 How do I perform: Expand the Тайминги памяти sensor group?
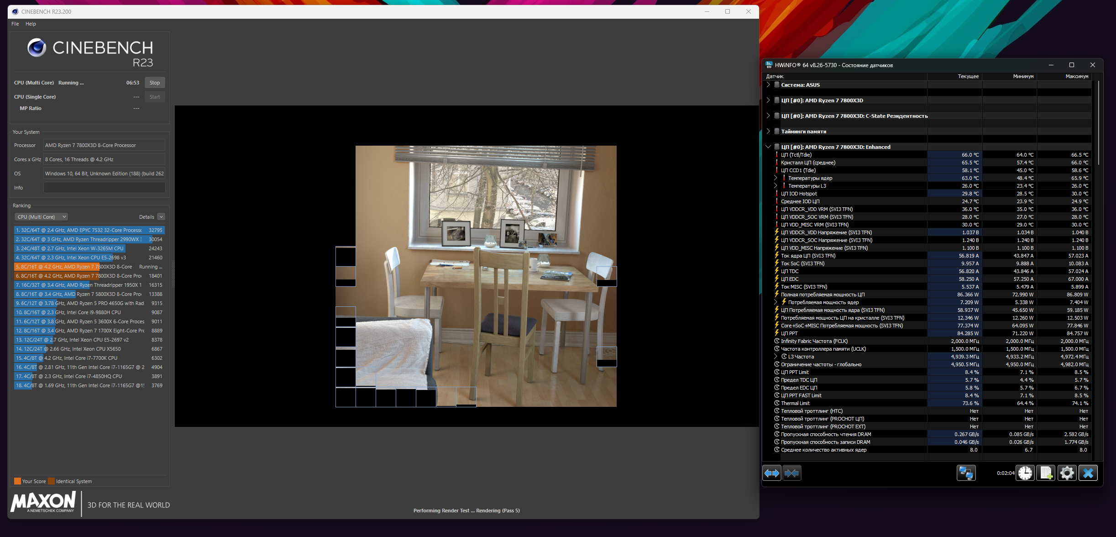pyautogui.click(x=768, y=132)
